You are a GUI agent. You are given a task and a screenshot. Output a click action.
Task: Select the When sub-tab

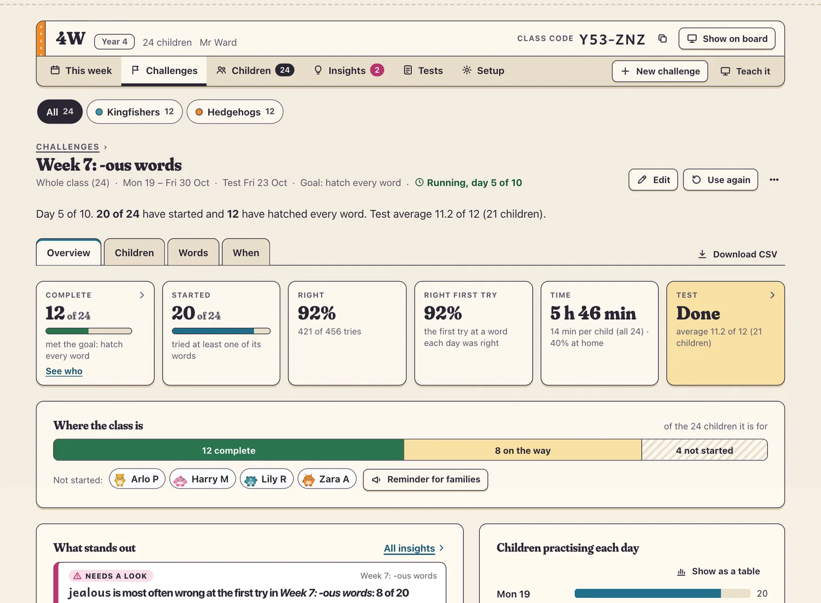click(x=246, y=252)
